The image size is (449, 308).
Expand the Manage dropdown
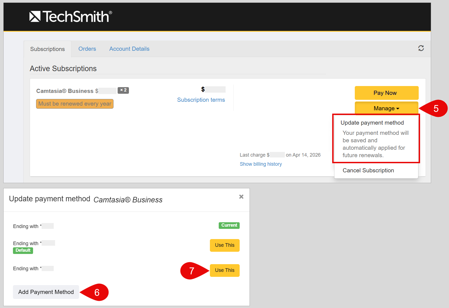386,108
